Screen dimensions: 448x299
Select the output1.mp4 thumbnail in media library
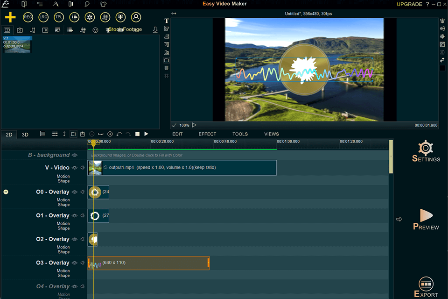click(x=17, y=45)
